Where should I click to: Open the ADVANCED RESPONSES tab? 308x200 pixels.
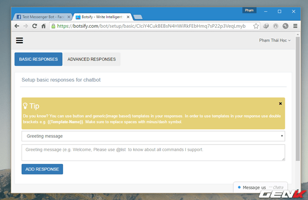tap(91, 59)
